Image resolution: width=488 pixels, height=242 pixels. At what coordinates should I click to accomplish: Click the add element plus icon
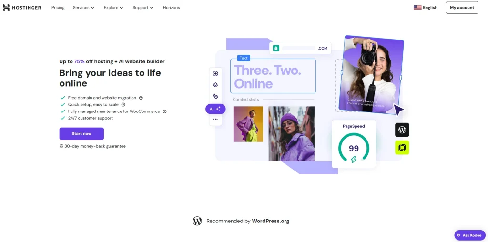pyautogui.click(x=215, y=73)
